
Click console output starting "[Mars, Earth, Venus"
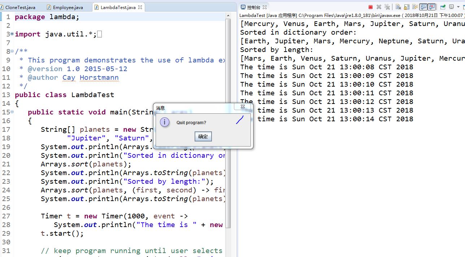click(352, 58)
